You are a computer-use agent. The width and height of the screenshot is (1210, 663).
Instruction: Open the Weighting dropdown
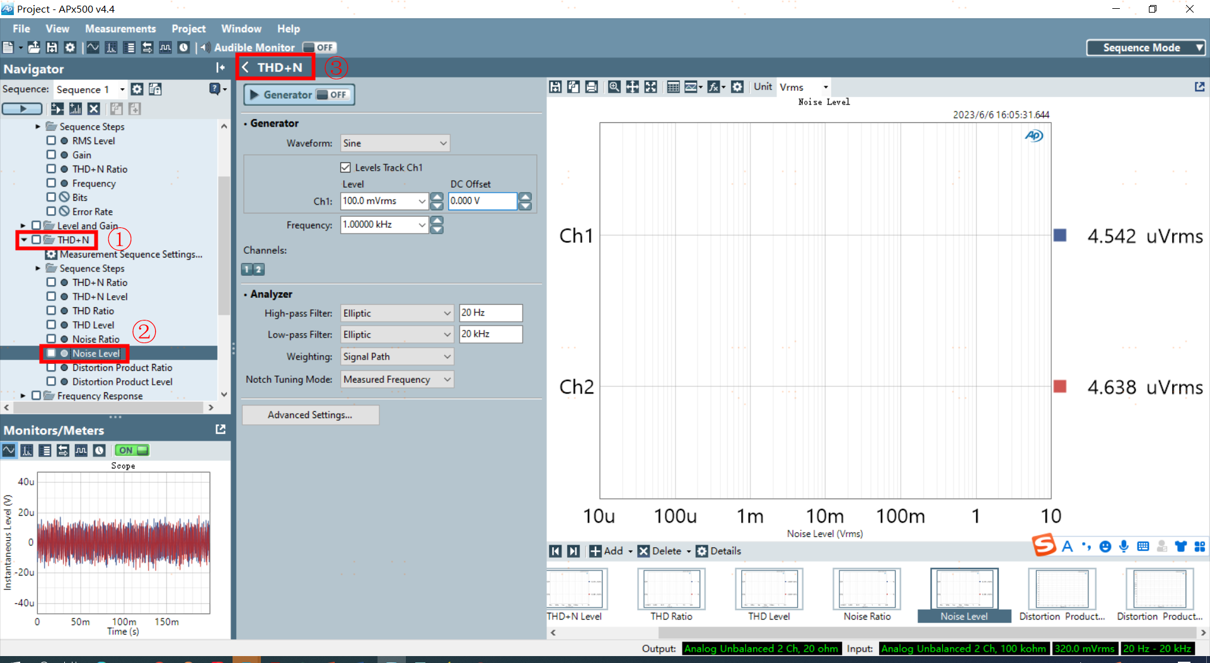tap(397, 356)
